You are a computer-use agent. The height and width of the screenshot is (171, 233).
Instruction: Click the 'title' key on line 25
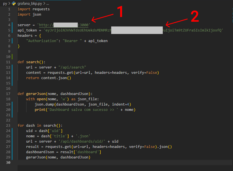(x=59, y=136)
